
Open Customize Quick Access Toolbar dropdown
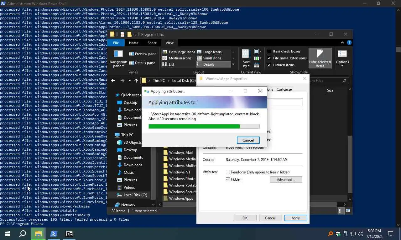[135, 34]
